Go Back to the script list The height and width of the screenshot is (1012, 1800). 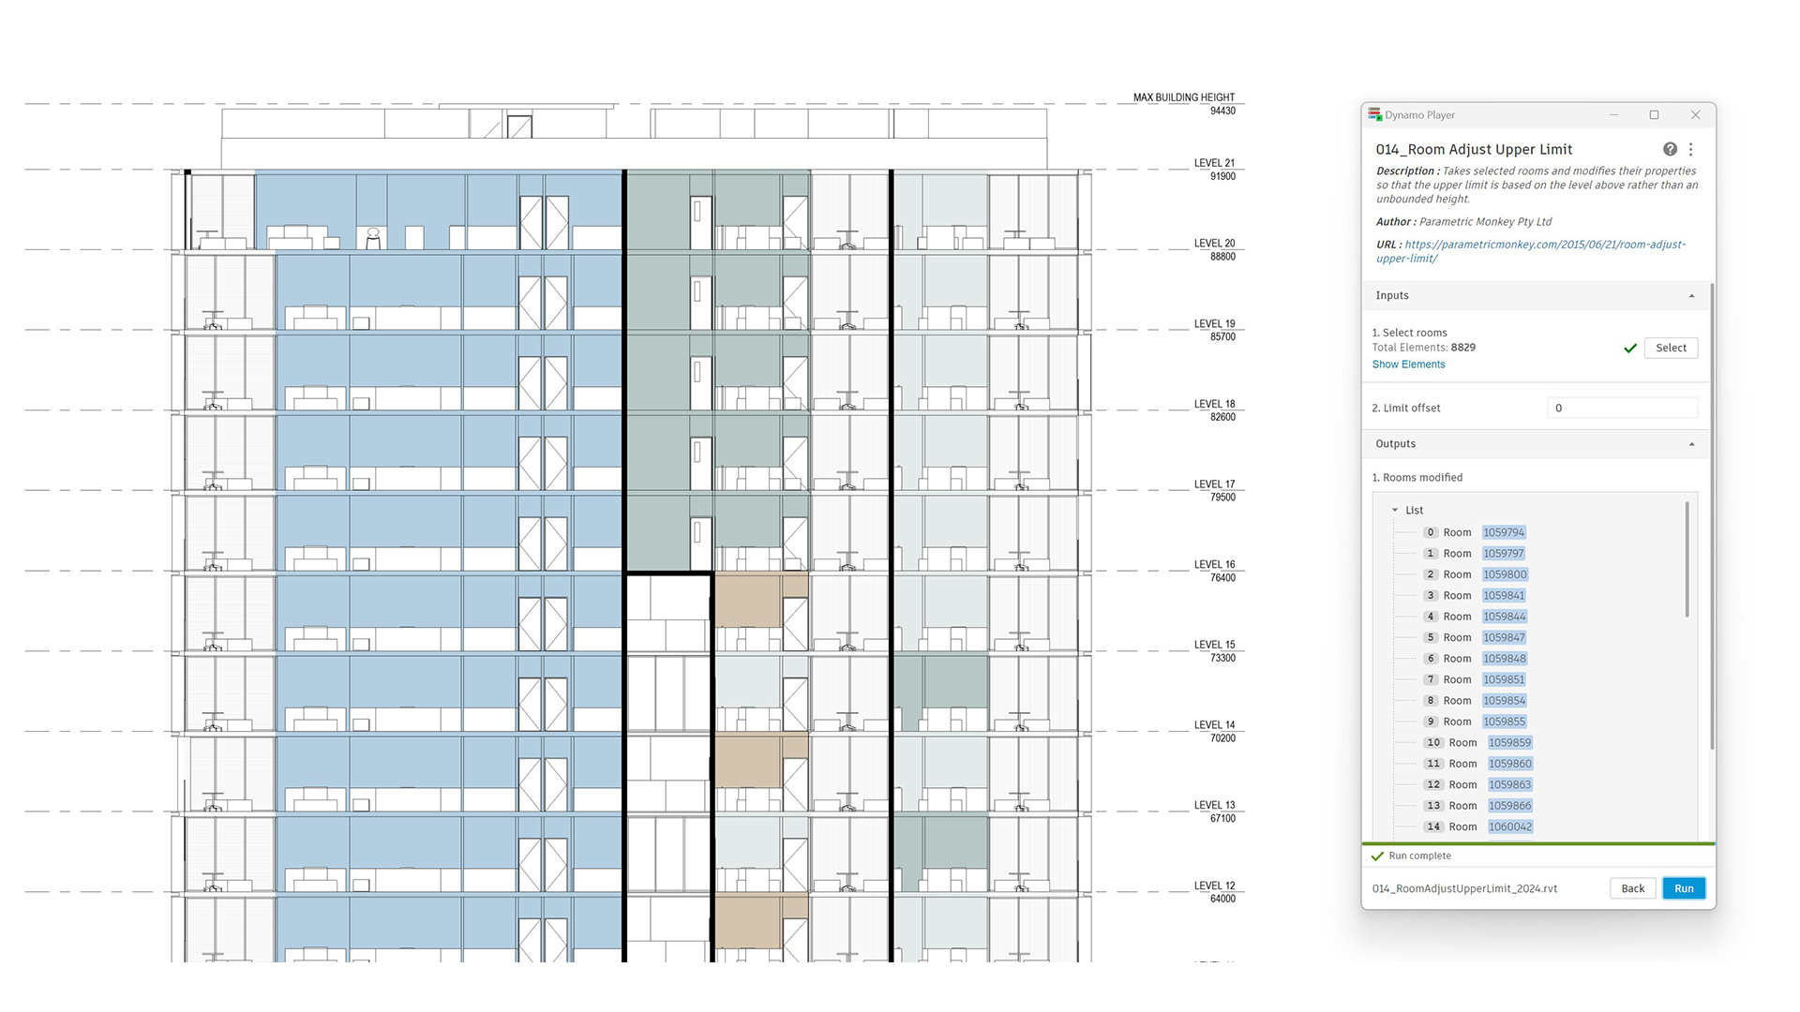pyautogui.click(x=1632, y=888)
